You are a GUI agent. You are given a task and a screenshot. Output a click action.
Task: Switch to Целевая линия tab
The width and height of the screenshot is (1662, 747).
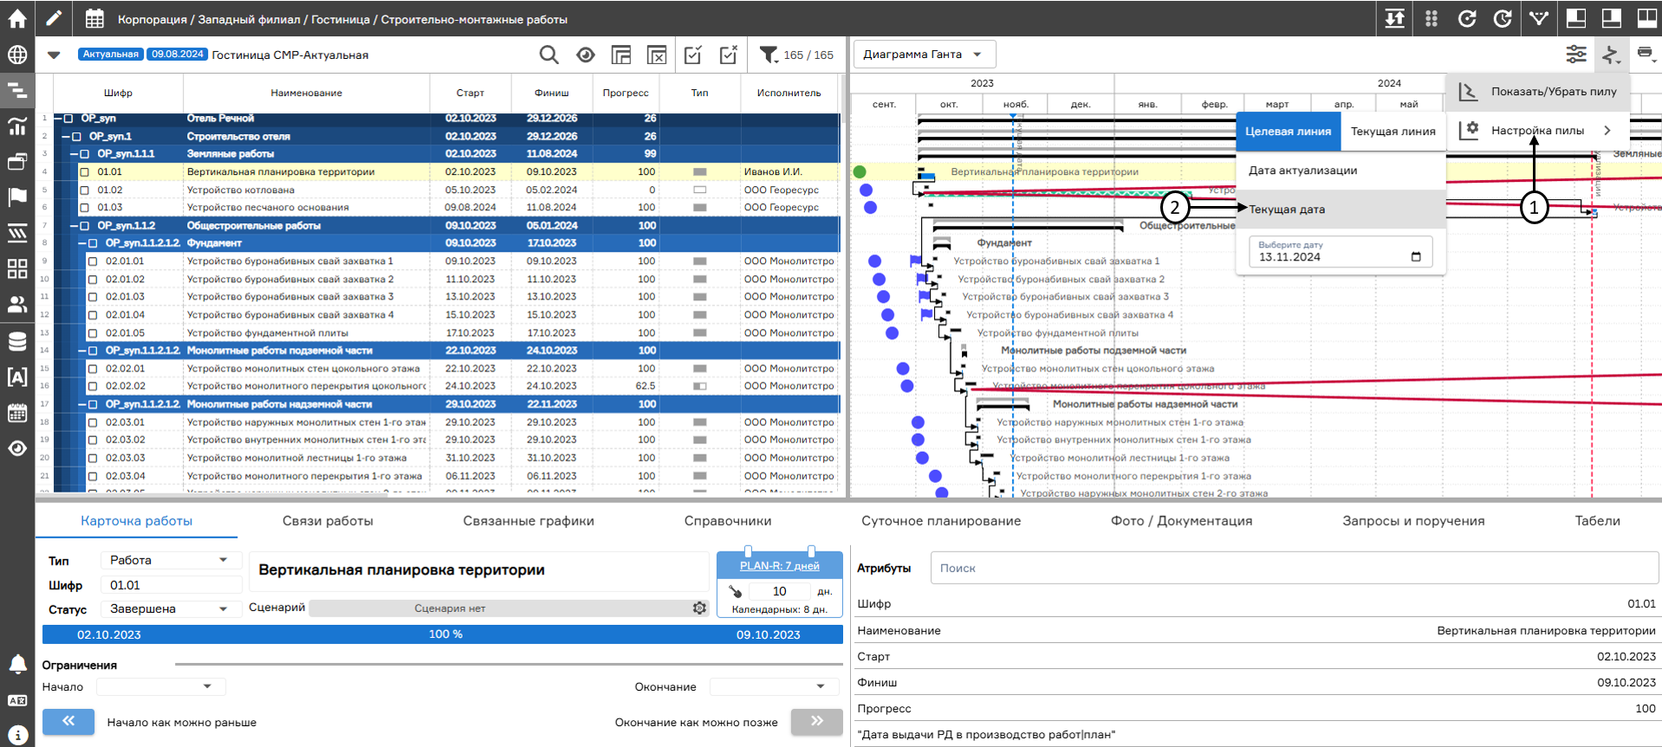coord(1288,132)
